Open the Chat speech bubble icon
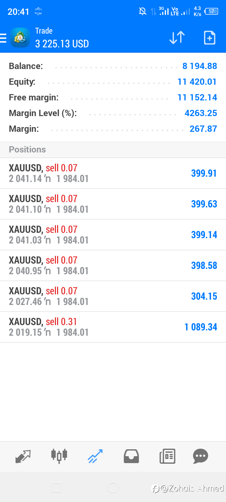 pyautogui.click(x=201, y=457)
